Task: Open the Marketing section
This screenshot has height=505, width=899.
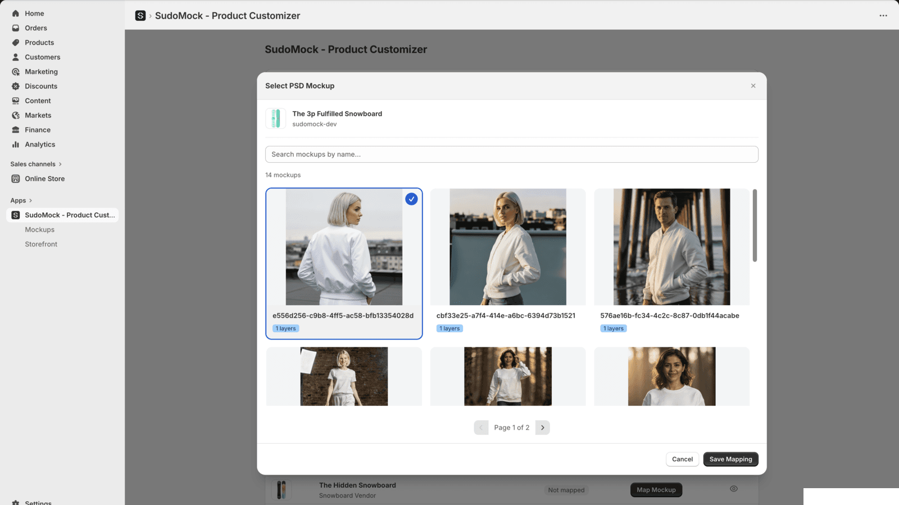Action: tap(40, 71)
